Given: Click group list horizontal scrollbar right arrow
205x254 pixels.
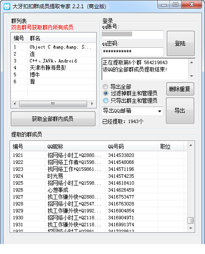Looking at the screenshot, I should point(92,104).
